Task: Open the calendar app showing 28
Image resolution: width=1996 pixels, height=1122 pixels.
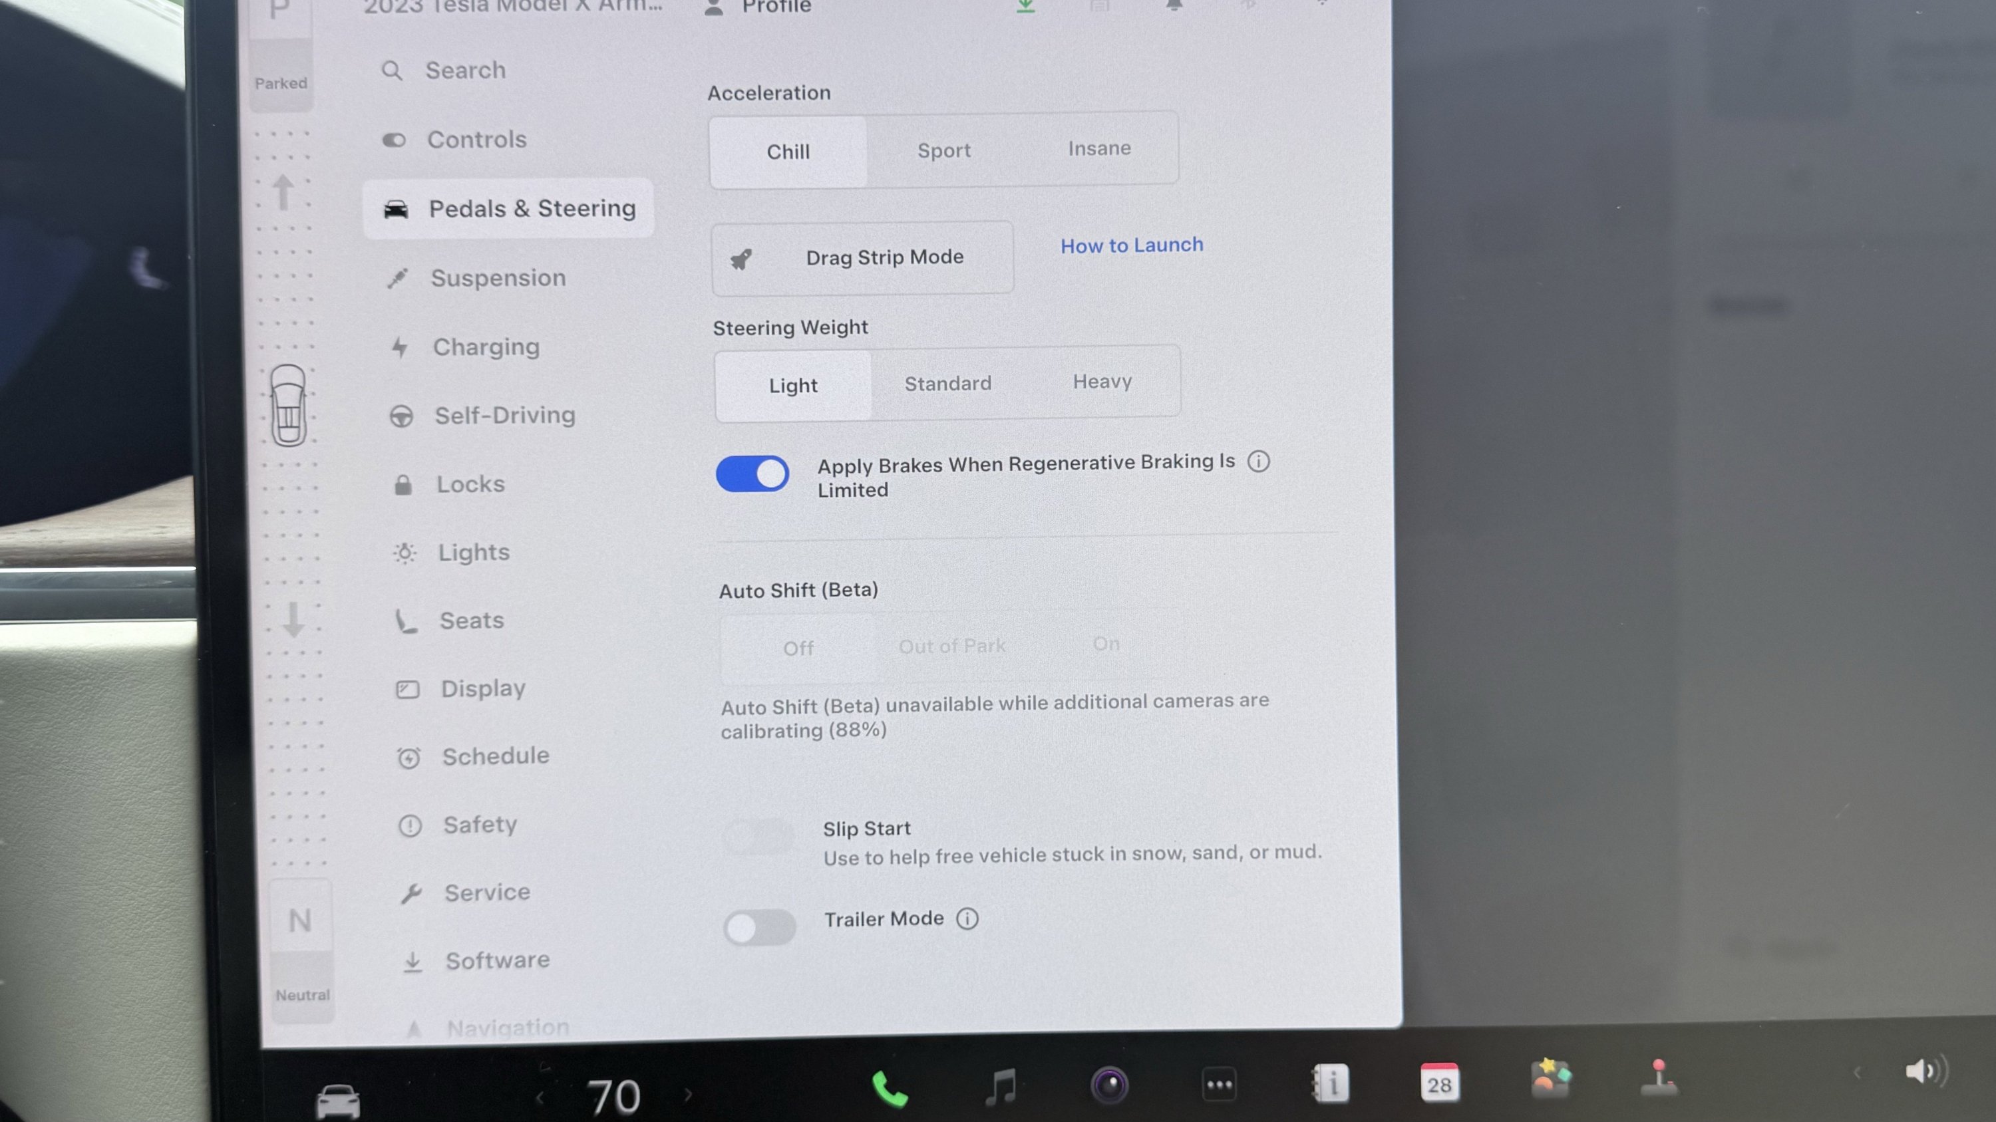Action: pos(1439,1081)
